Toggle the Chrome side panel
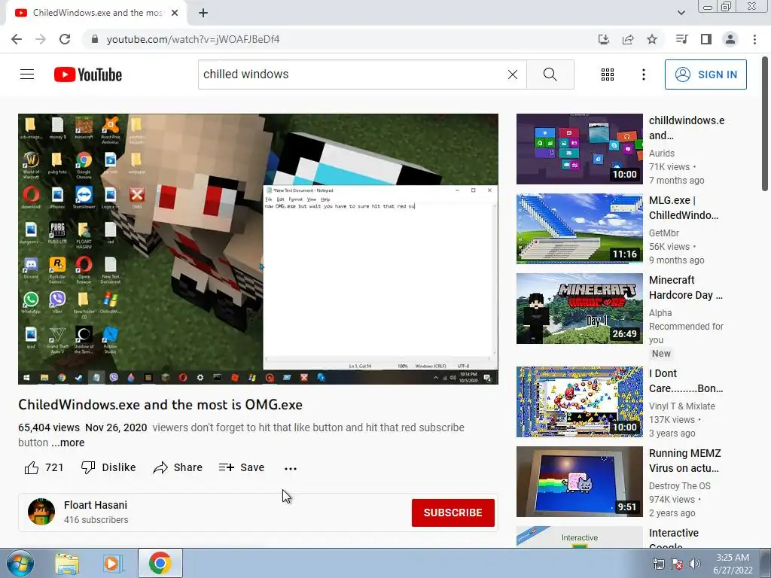Viewport: 771px width, 578px height. pyautogui.click(x=706, y=39)
